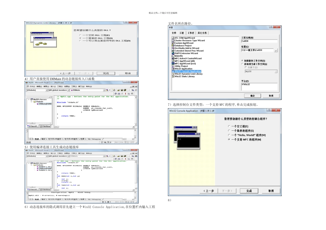Screen dimensions: 326x230
Task: Click Save icon in step 4 MyDll IDE toolbar
Action: click(x=122, y=90)
